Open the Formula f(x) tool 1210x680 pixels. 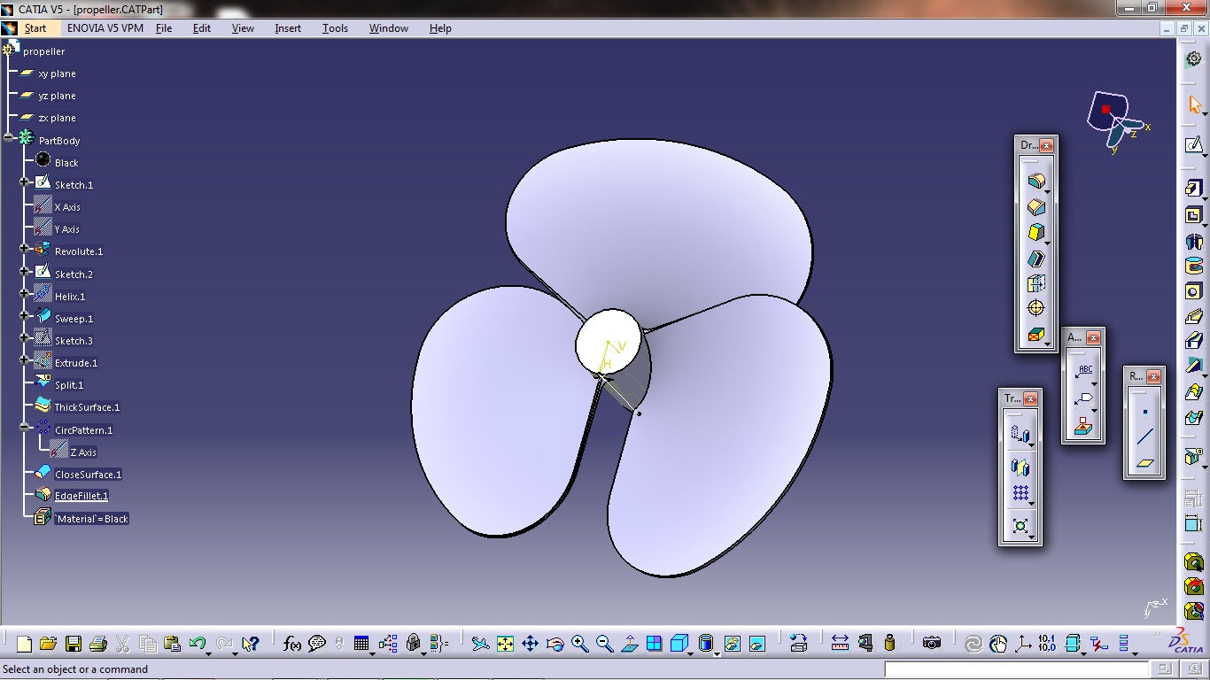click(x=292, y=644)
